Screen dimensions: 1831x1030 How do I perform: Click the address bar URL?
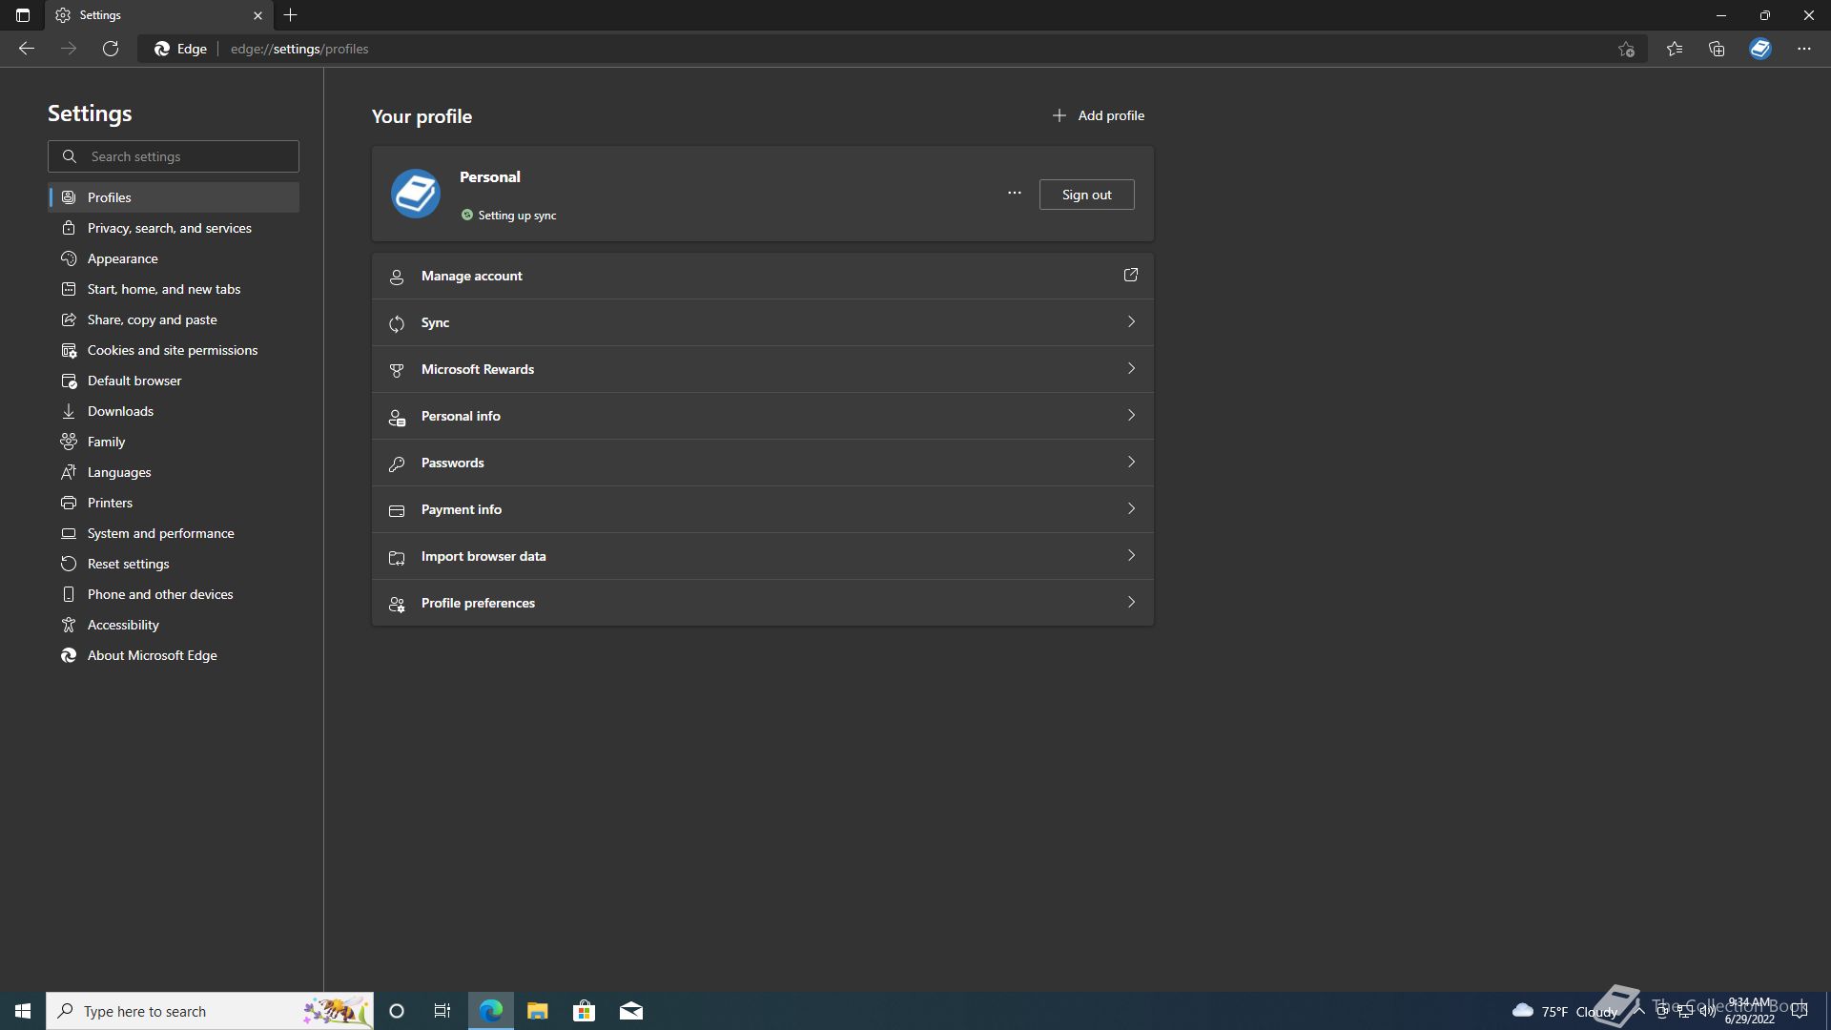point(299,49)
